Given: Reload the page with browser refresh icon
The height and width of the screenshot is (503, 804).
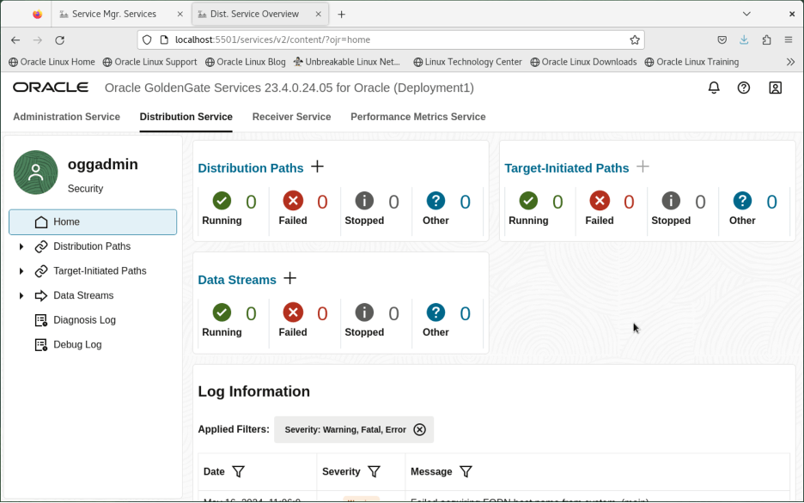Looking at the screenshot, I should [x=60, y=40].
